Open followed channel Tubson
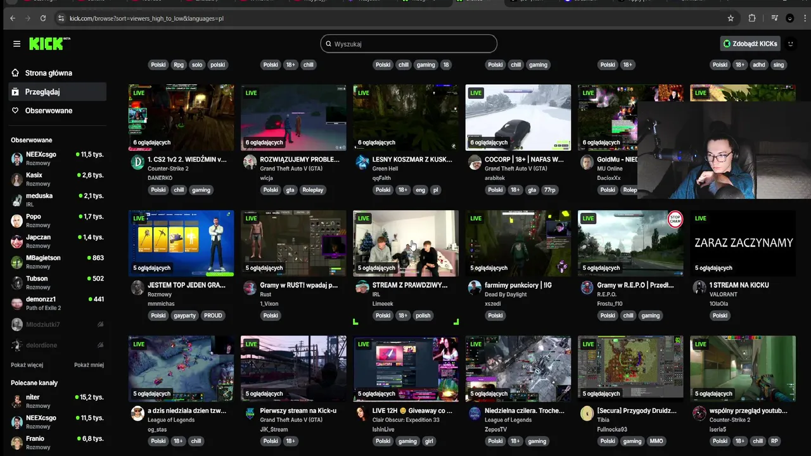The width and height of the screenshot is (811, 456). point(57,282)
